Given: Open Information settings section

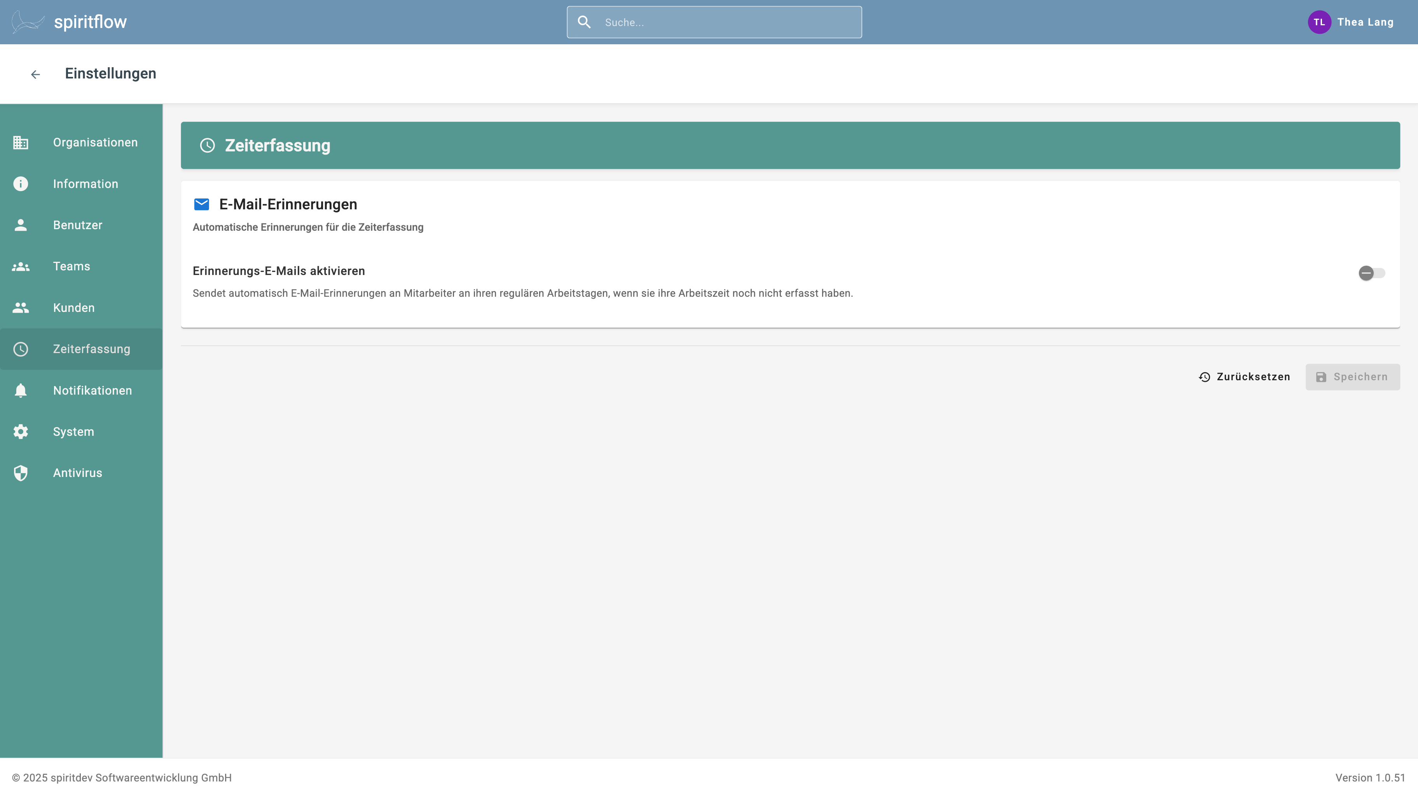Looking at the screenshot, I should pos(82,184).
